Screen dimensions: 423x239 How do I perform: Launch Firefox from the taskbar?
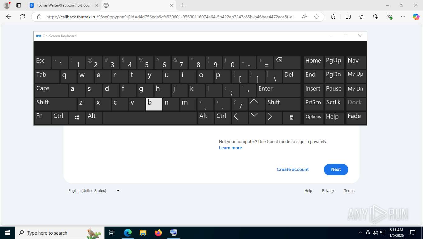tap(158, 233)
